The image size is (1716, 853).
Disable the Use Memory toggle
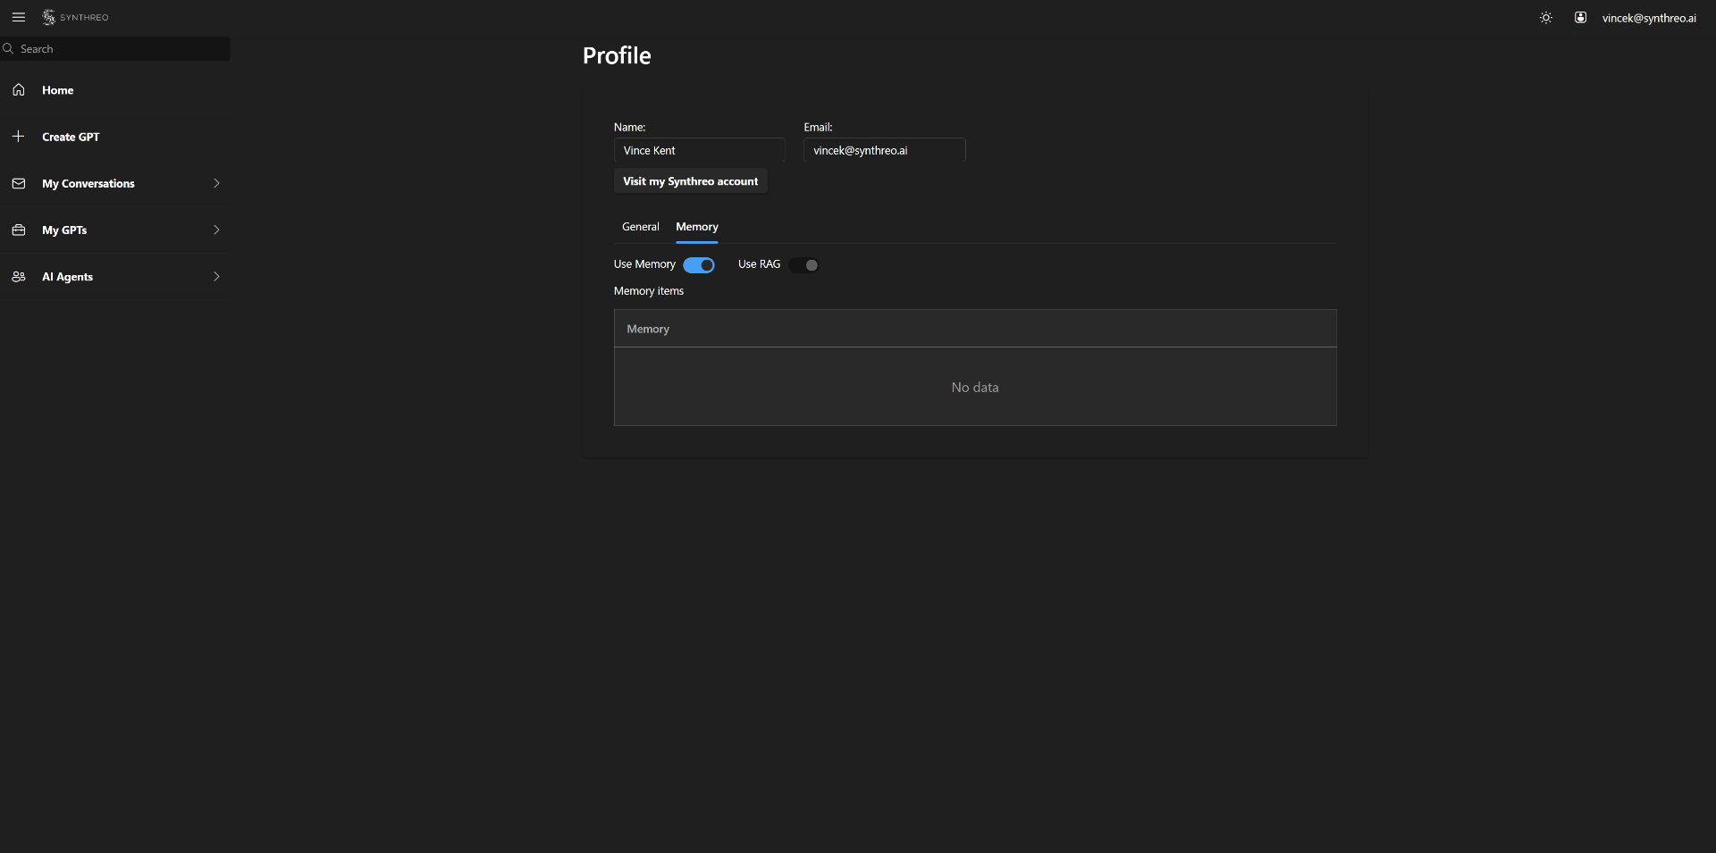click(698, 265)
